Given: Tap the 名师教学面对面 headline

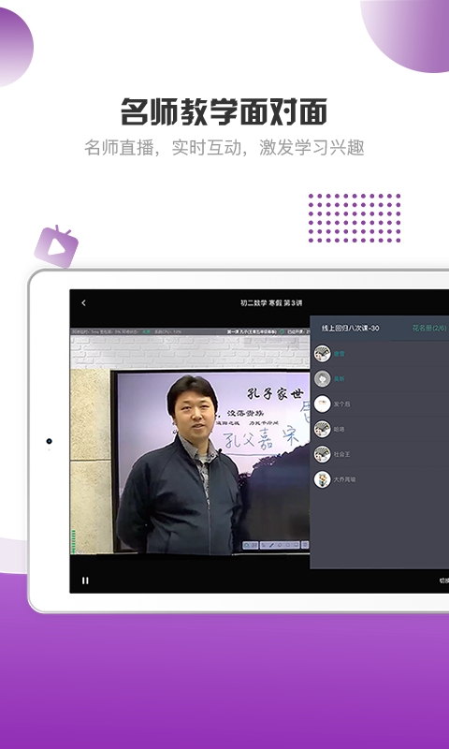Looking at the screenshot, I should tap(224, 111).
